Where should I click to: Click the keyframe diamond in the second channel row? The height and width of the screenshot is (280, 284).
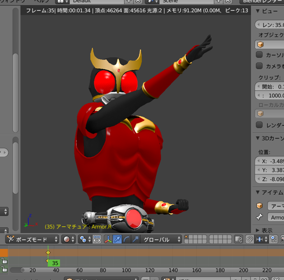(47, 261)
